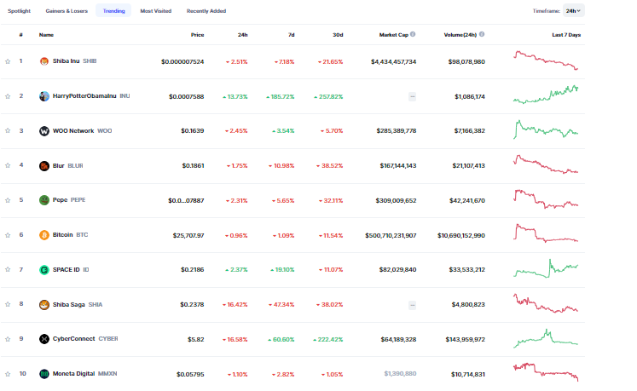Viewport: 637px width, 391px height.
Task: Click the Blur coin logo
Action: click(43, 165)
